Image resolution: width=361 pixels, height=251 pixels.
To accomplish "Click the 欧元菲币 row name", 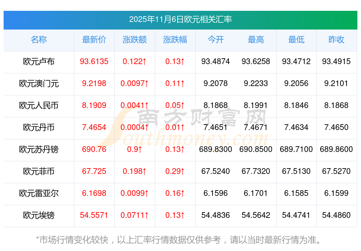I will (x=39, y=171).
